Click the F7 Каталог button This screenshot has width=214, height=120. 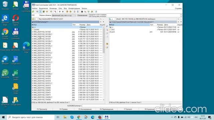[128, 109]
